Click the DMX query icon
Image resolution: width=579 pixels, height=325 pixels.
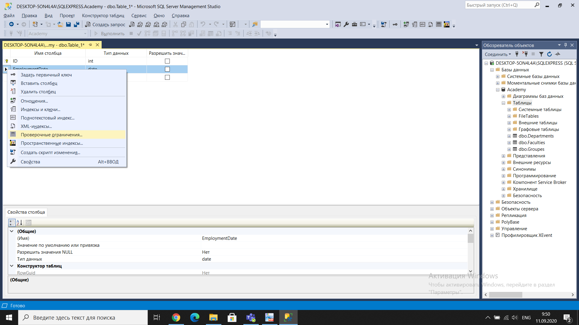[148, 24]
